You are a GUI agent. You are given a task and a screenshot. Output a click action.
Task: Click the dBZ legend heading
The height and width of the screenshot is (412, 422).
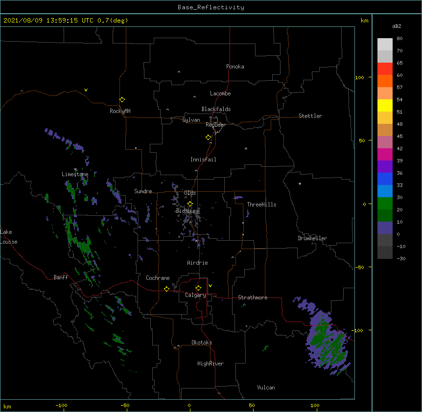(397, 26)
